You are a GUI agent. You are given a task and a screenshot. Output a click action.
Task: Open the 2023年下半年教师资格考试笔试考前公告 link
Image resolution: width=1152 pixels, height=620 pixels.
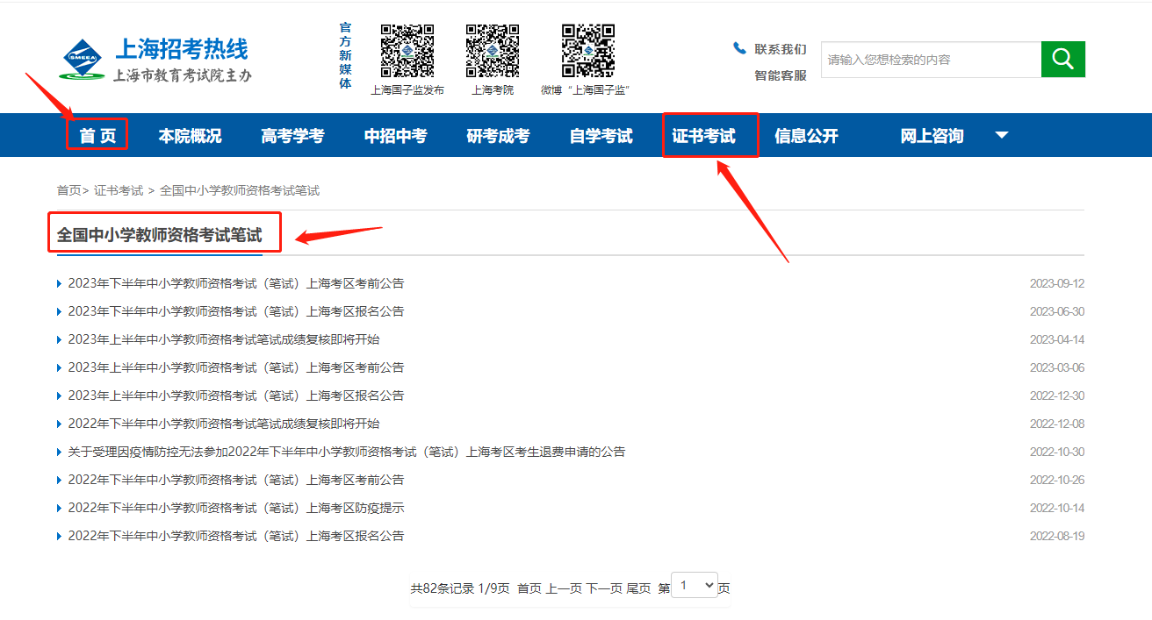(x=234, y=282)
